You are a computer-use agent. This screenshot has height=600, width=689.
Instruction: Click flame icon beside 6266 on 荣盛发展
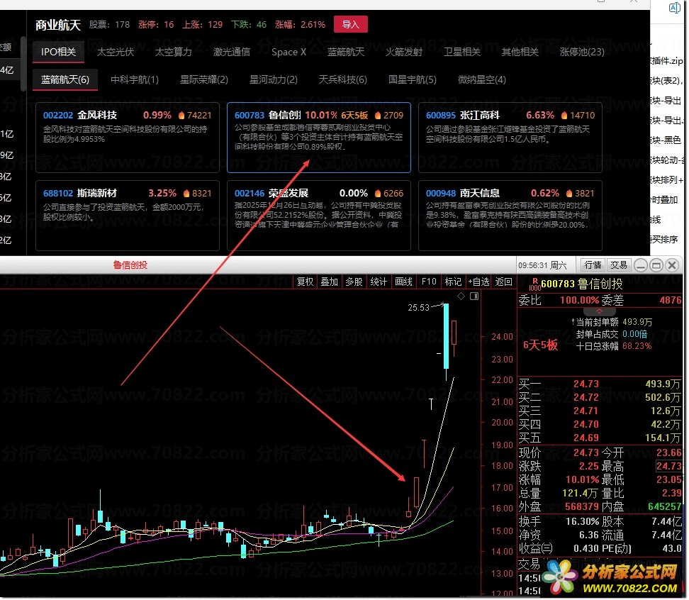377,193
